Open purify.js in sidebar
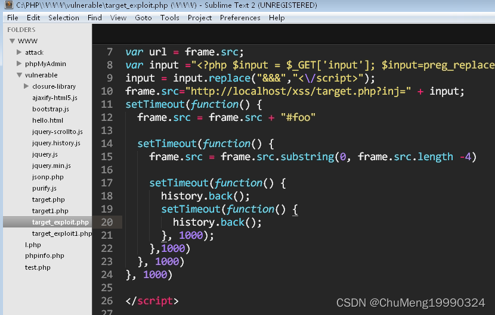Viewport: 495px width, 315px height. [44, 189]
